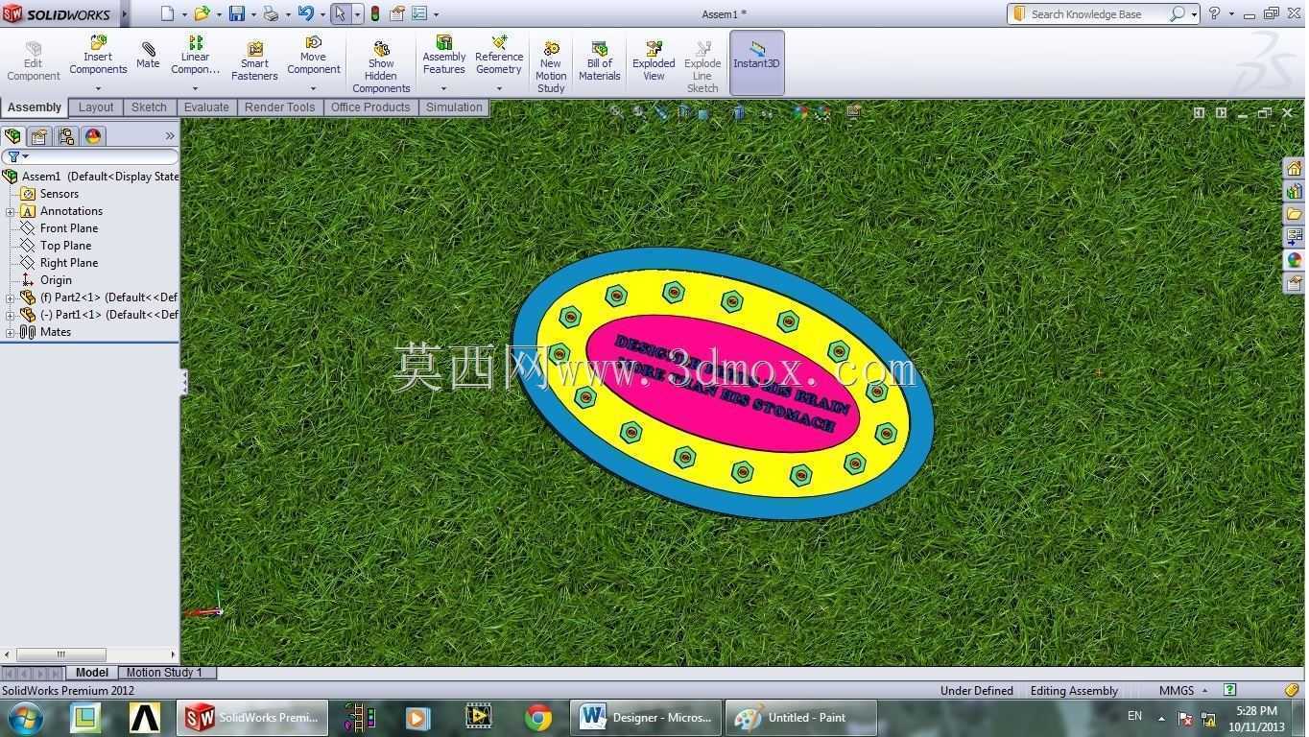Select the Move Component tool
The image size is (1309, 737).
click(314, 57)
